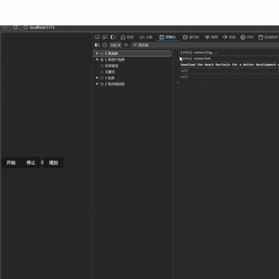Switch to the 网络 network tab
Viewport: 279px width, 279px height.
211,37
